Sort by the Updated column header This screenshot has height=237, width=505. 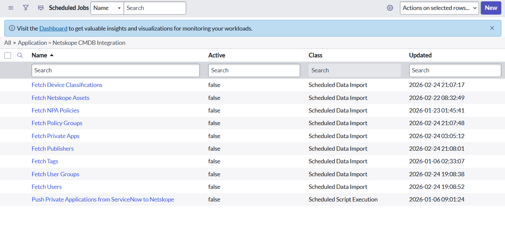tap(420, 55)
